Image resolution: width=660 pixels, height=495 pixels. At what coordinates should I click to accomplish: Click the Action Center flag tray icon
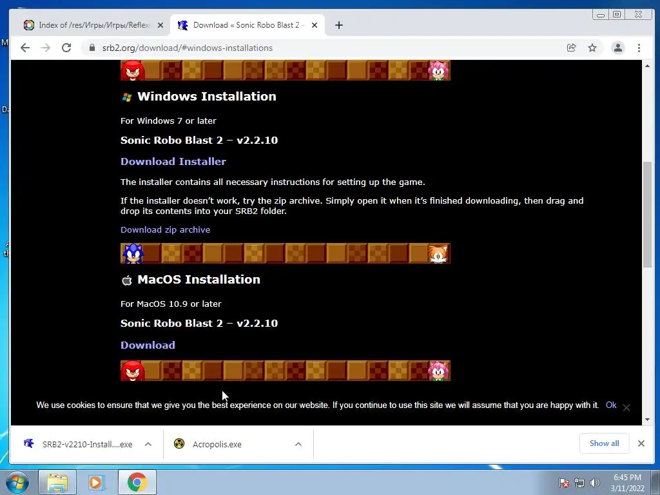pyautogui.click(x=563, y=483)
